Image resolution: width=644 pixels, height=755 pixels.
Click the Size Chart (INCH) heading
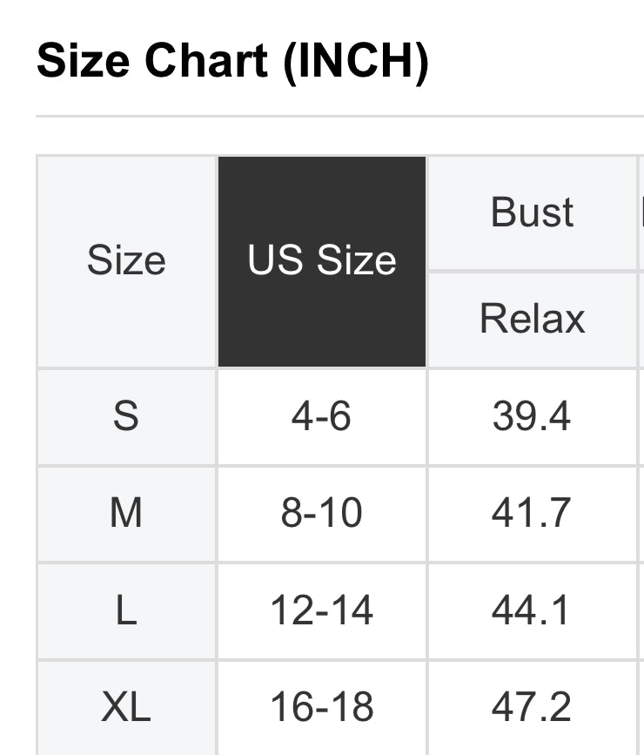pos(232,61)
